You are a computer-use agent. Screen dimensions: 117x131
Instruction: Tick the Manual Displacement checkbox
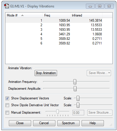click(7, 113)
